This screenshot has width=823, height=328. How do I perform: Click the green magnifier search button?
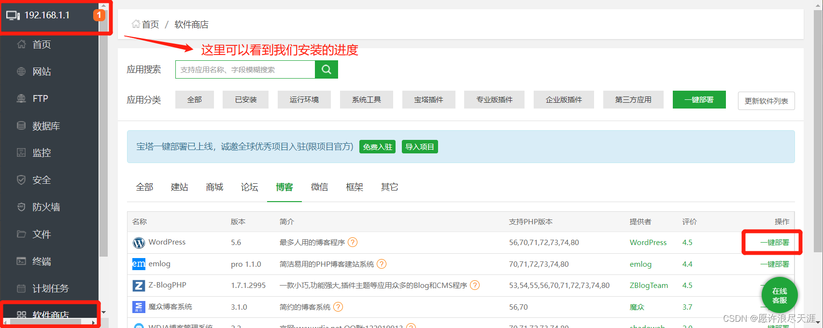coord(326,69)
